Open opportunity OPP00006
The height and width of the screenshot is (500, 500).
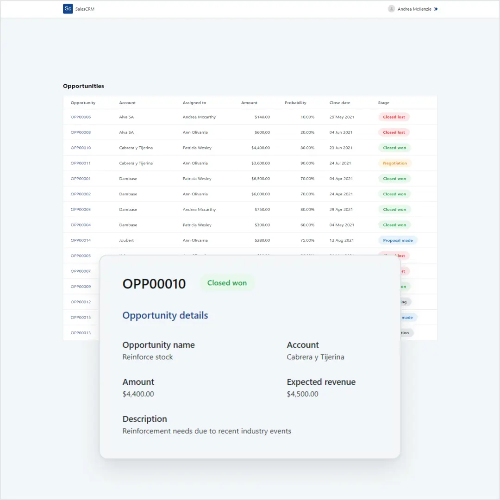[81, 117]
